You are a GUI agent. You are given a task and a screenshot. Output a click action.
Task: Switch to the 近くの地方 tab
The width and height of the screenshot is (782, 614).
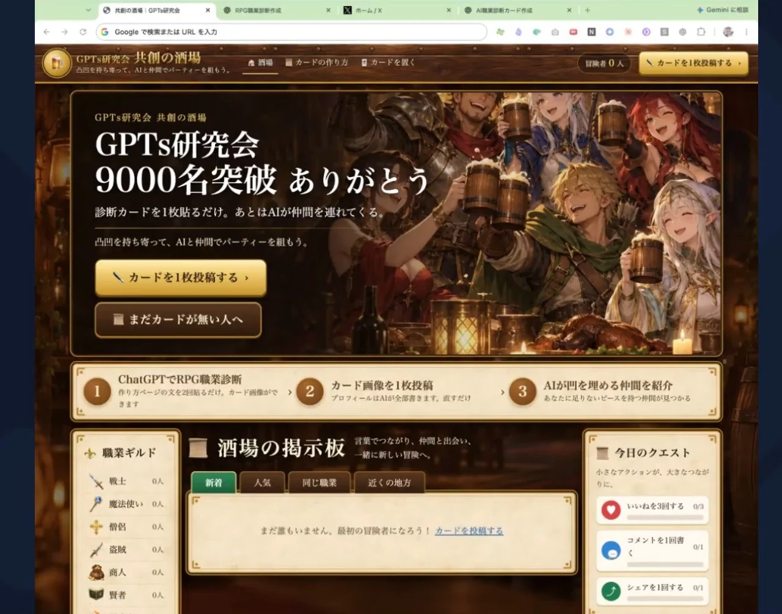click(x=389, y=483)
